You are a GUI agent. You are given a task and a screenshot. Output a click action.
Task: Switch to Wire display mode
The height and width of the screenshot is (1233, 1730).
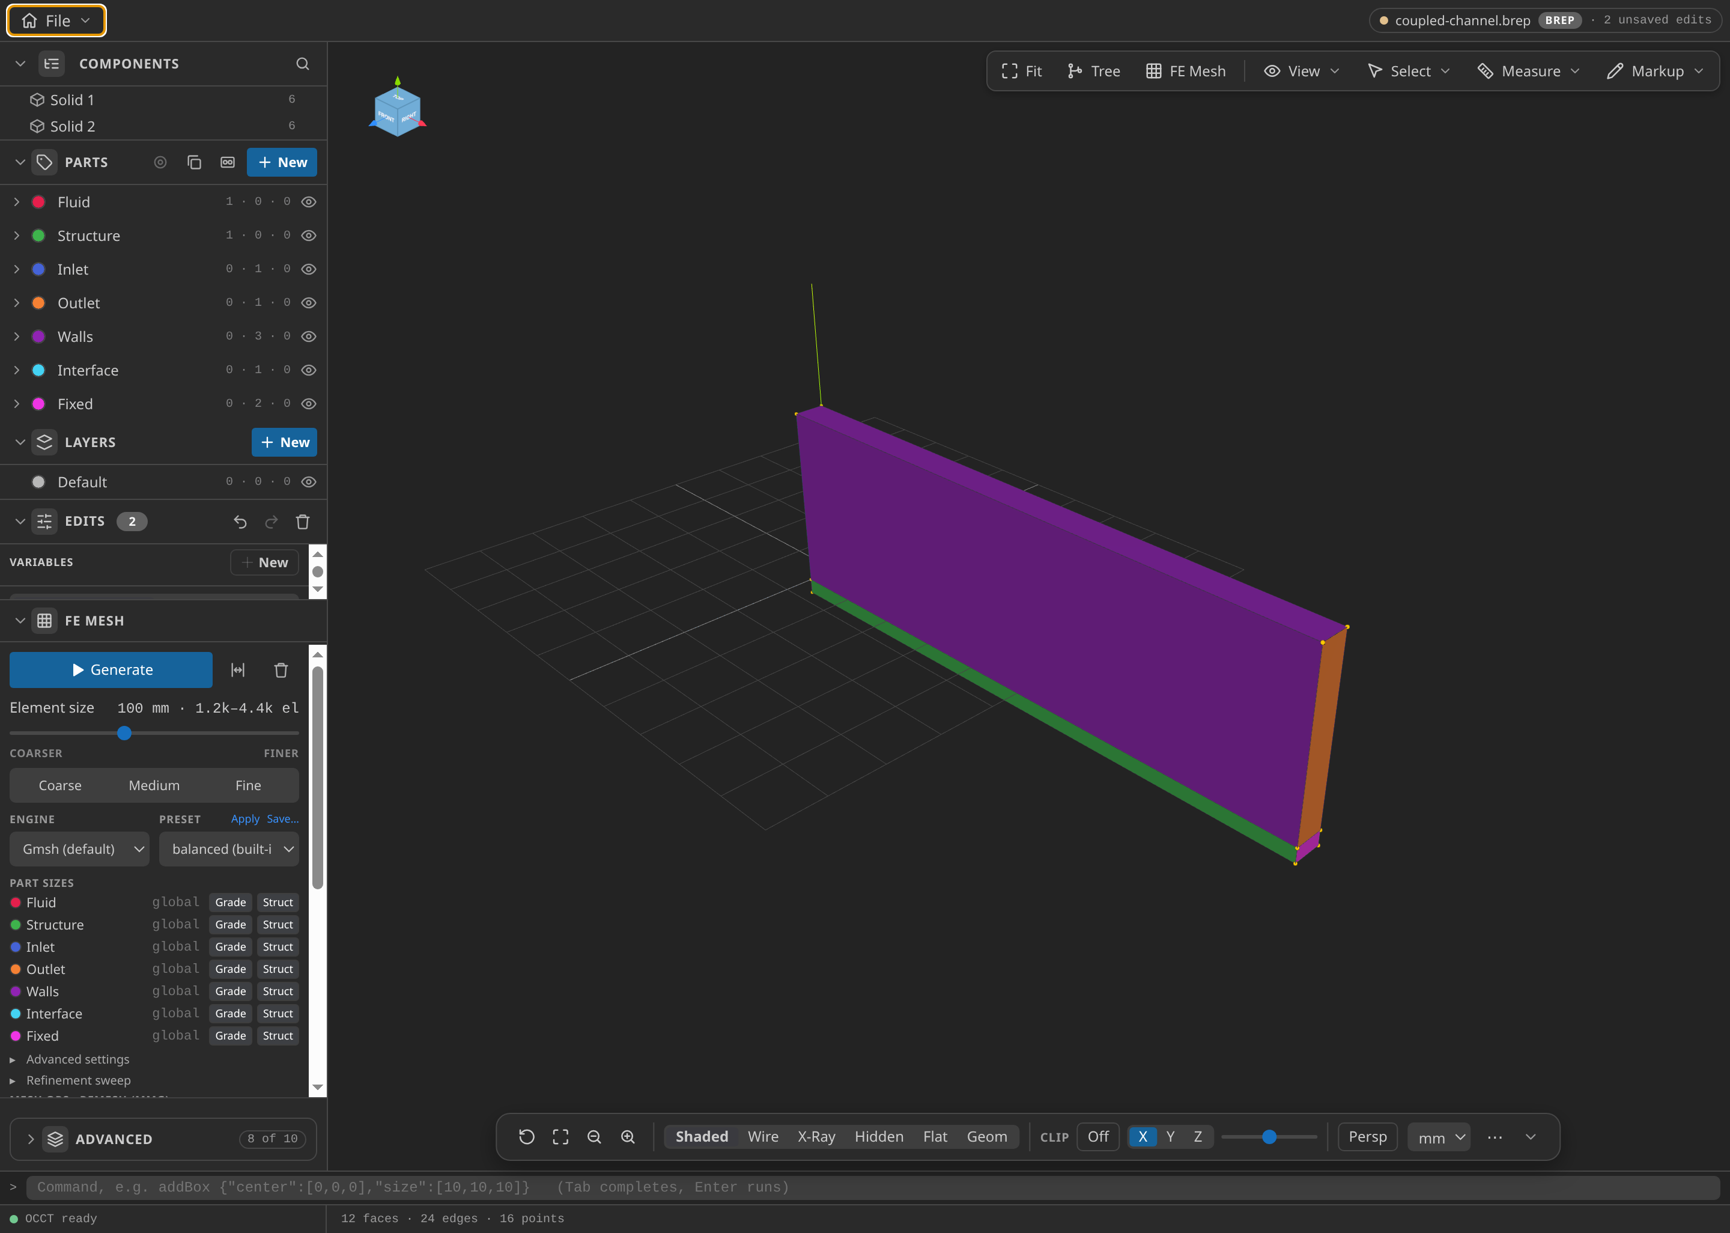[762, 1137]
